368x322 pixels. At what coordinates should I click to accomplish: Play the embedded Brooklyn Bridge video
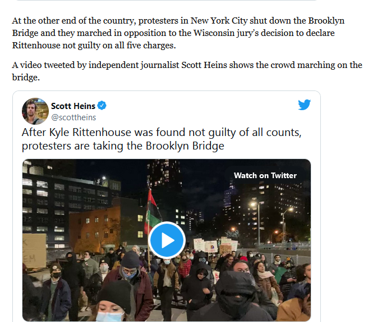[x=167, y=240]
